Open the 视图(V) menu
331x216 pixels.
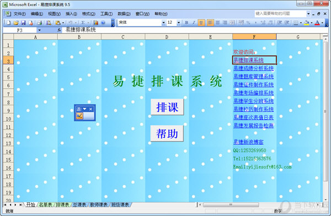tap(54, 14)
